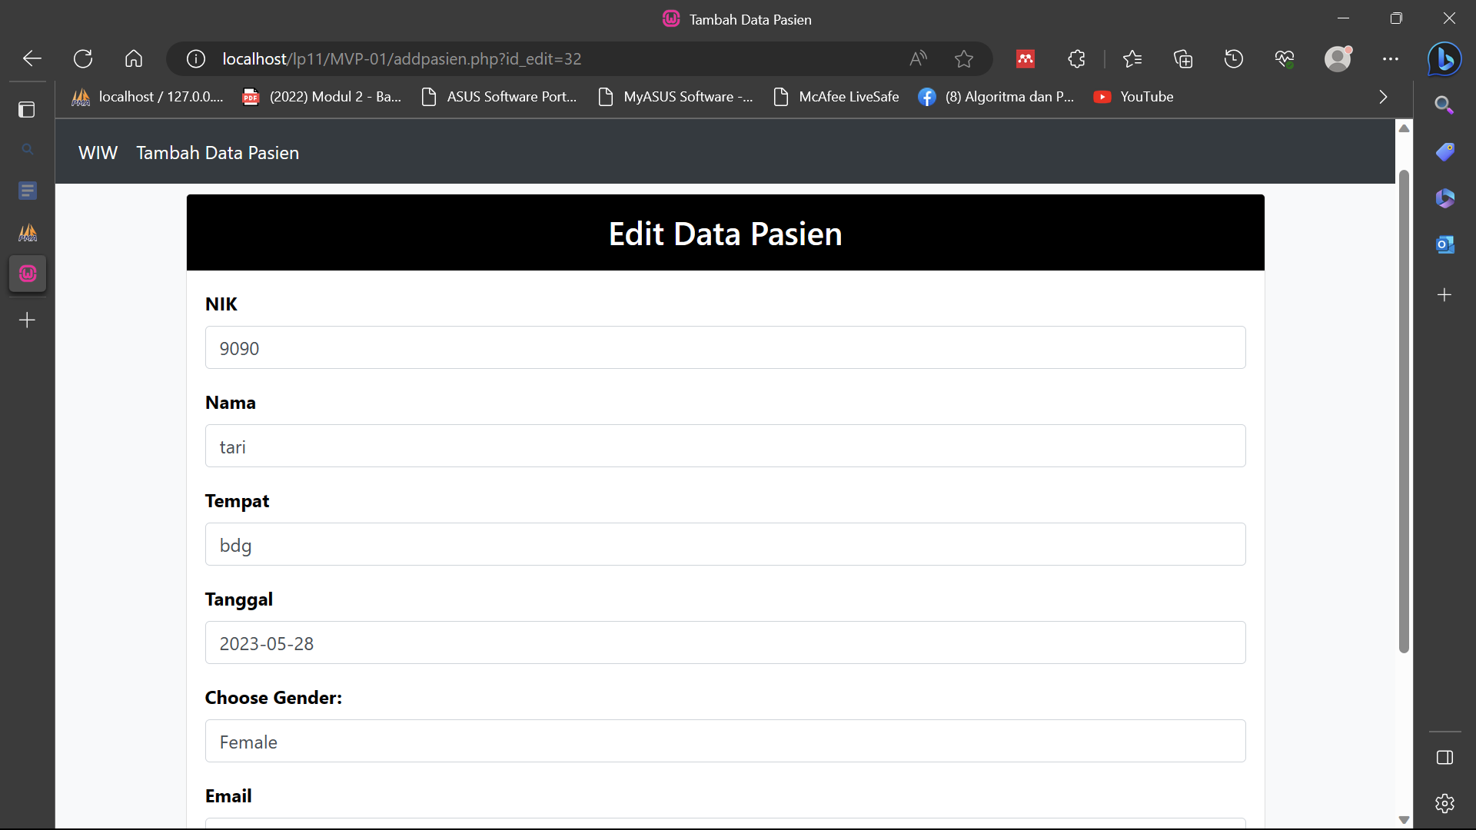The height and width of the screenshot is (830, 1476).
Task: Toggle the Edge sidebar panel
Action: (x=1444, y=758)
